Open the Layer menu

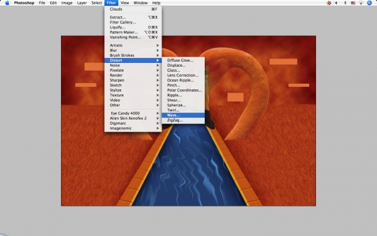(82, 3)
